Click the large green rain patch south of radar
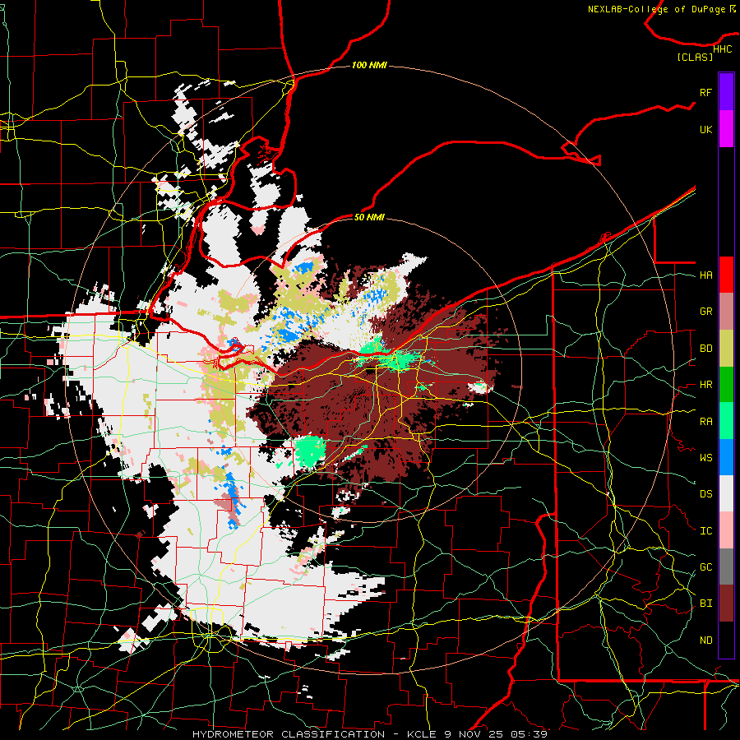This screenshot has height=740, width=740. tap(310, 451)
